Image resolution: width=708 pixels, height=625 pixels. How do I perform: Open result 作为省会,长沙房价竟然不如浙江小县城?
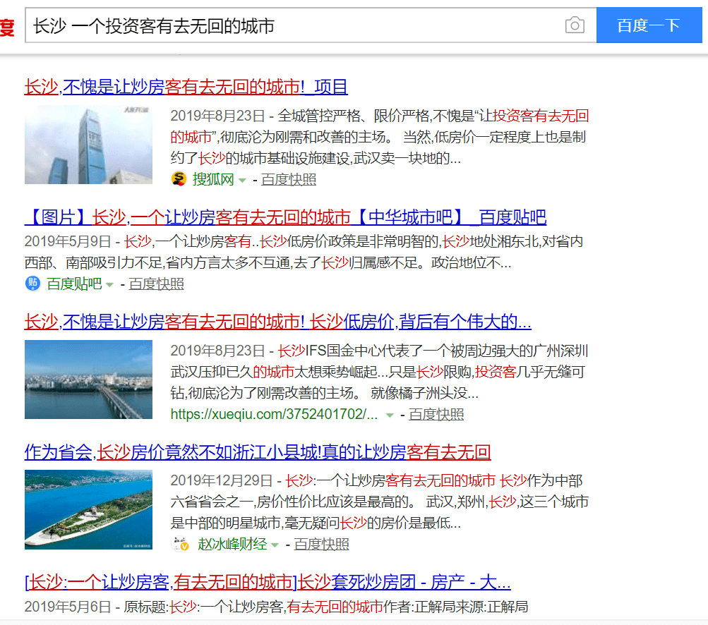click(258, 451)
